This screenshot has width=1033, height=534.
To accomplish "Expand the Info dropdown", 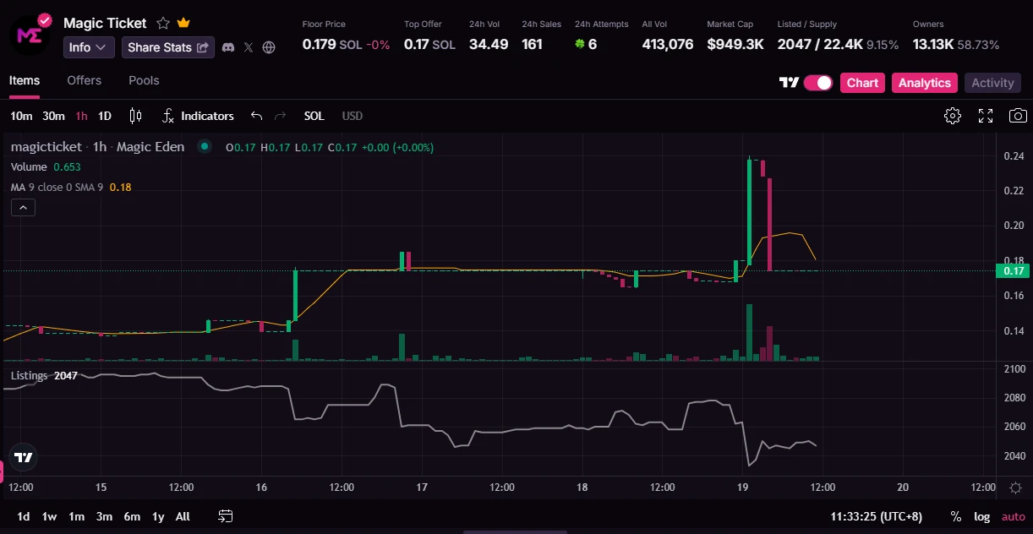I will pyautogui.click(x=89, y=47).
